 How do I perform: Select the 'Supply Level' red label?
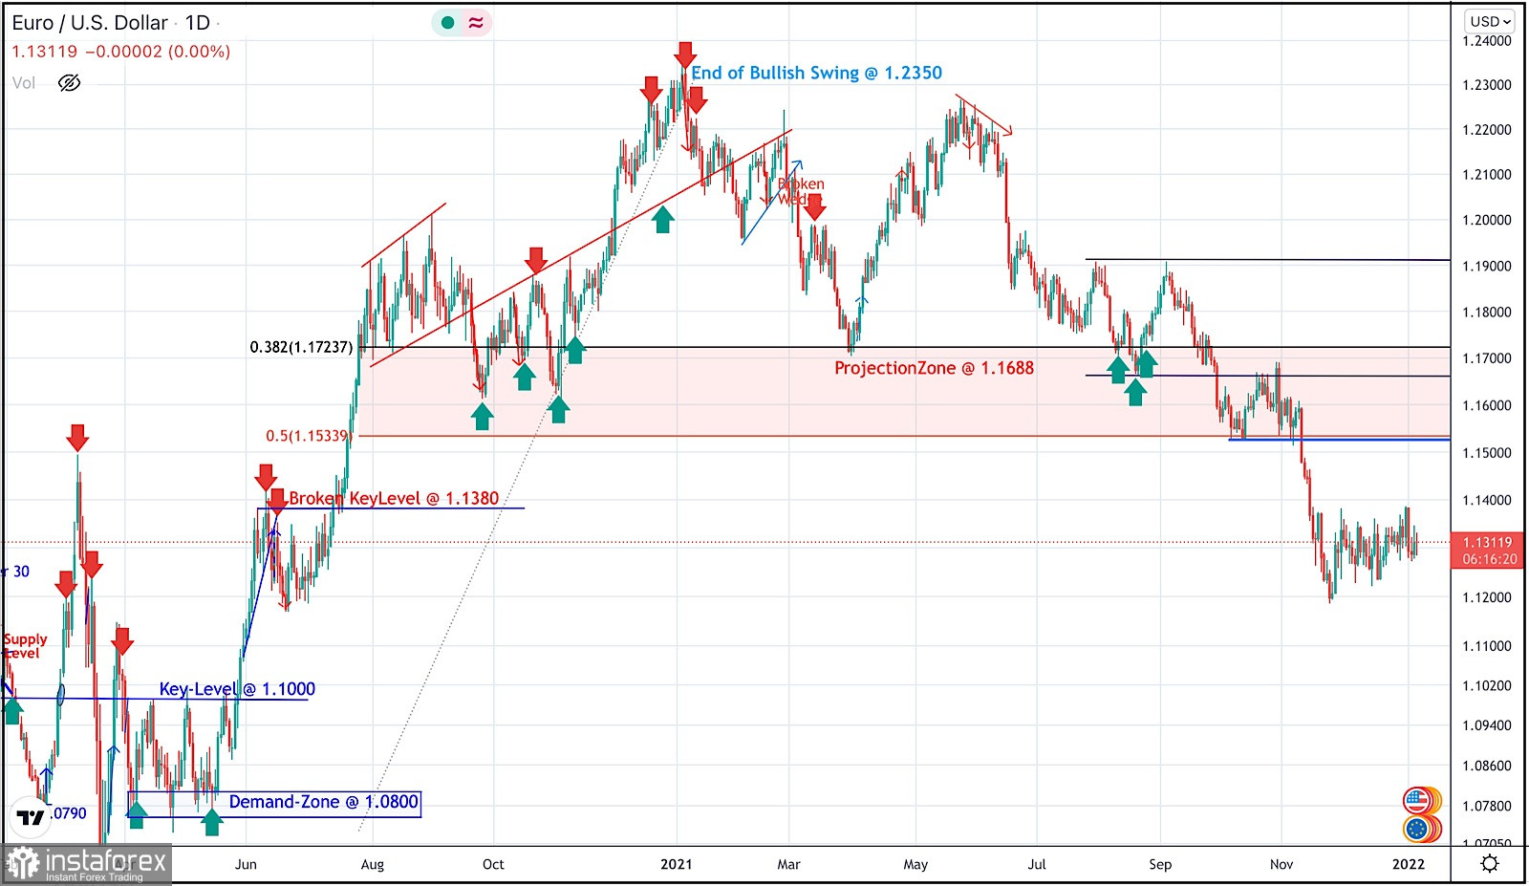(x=24, y=646)
